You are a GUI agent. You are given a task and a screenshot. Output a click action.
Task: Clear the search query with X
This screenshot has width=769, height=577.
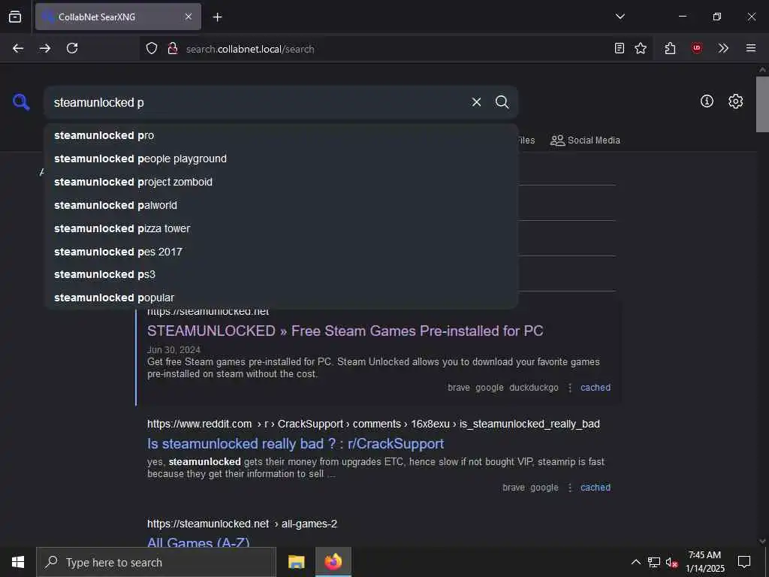pyautogui.click(x=476, y=102)
